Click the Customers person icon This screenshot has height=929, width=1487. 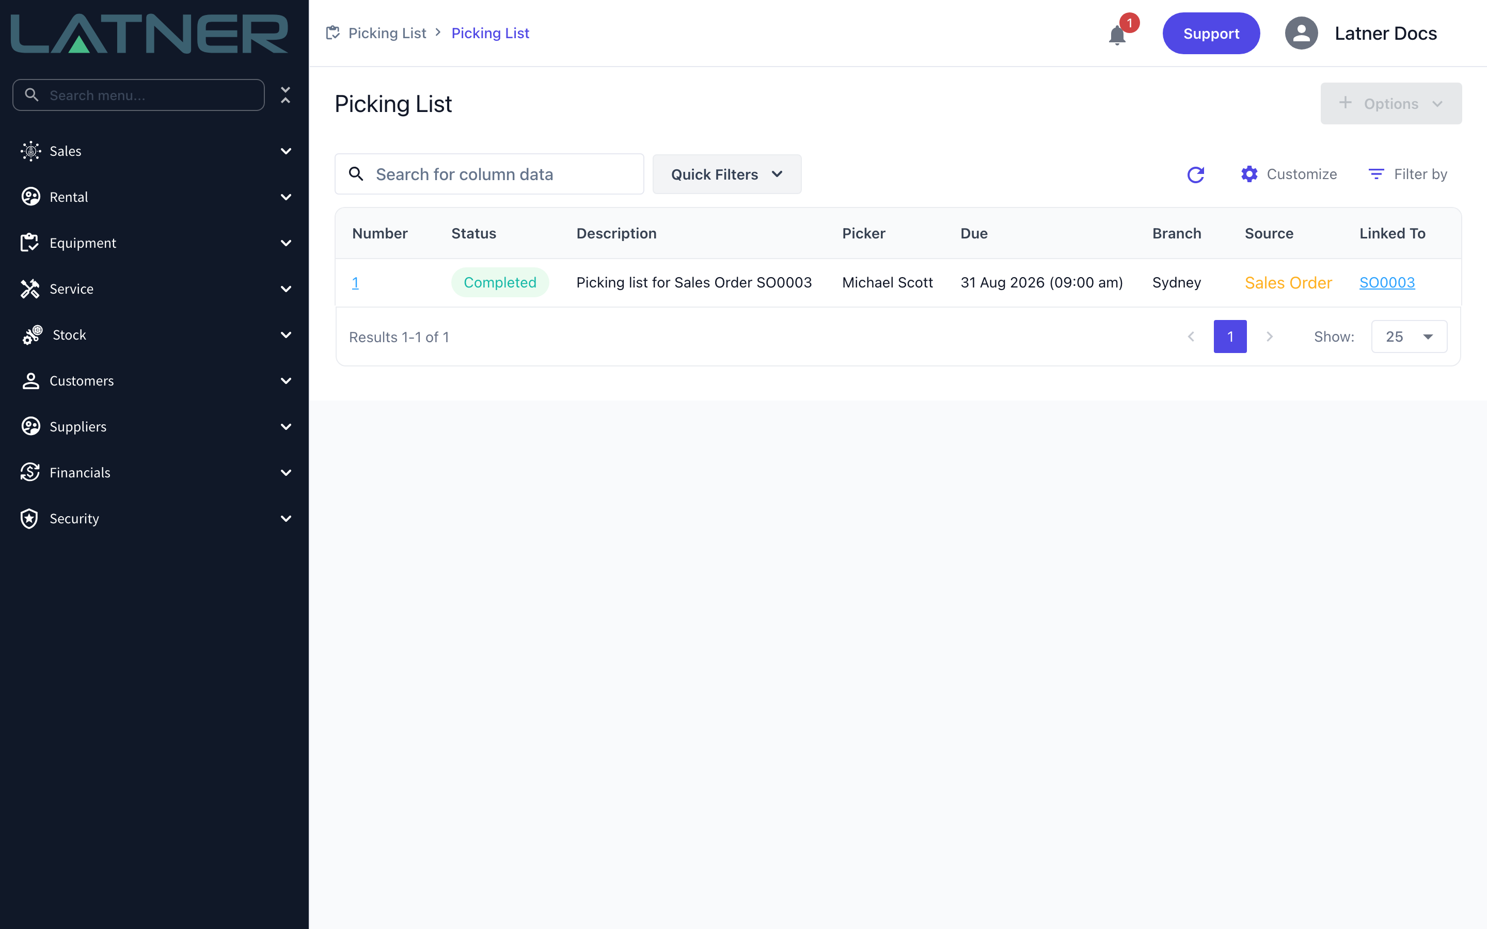(x=30, y=381)
